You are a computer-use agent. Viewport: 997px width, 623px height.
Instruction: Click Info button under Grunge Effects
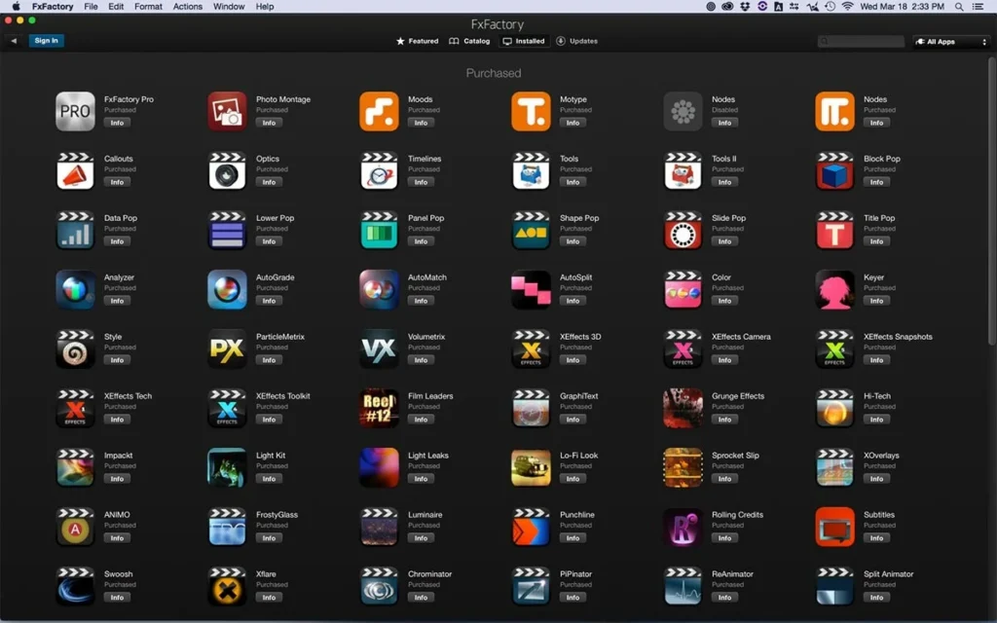pyautogui.click(x=724, y=420)
